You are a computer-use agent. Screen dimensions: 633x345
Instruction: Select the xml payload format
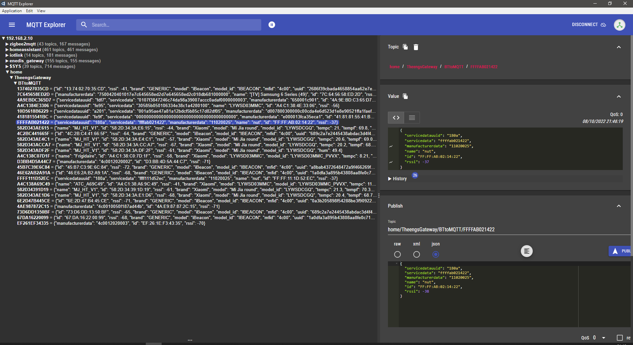(x=416, y=254)
